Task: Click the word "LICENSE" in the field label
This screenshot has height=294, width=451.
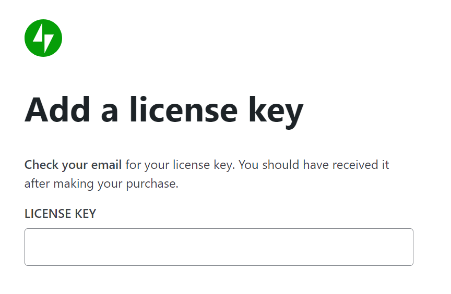Action: 48,214
